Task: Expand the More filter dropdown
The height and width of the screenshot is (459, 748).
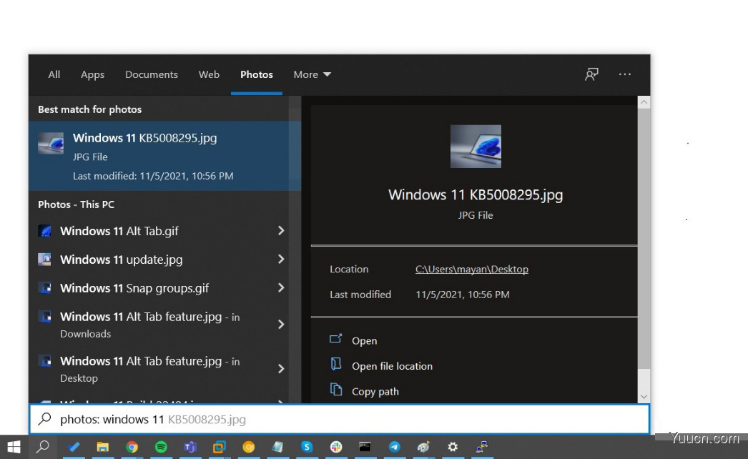Action: coord(312,74)
